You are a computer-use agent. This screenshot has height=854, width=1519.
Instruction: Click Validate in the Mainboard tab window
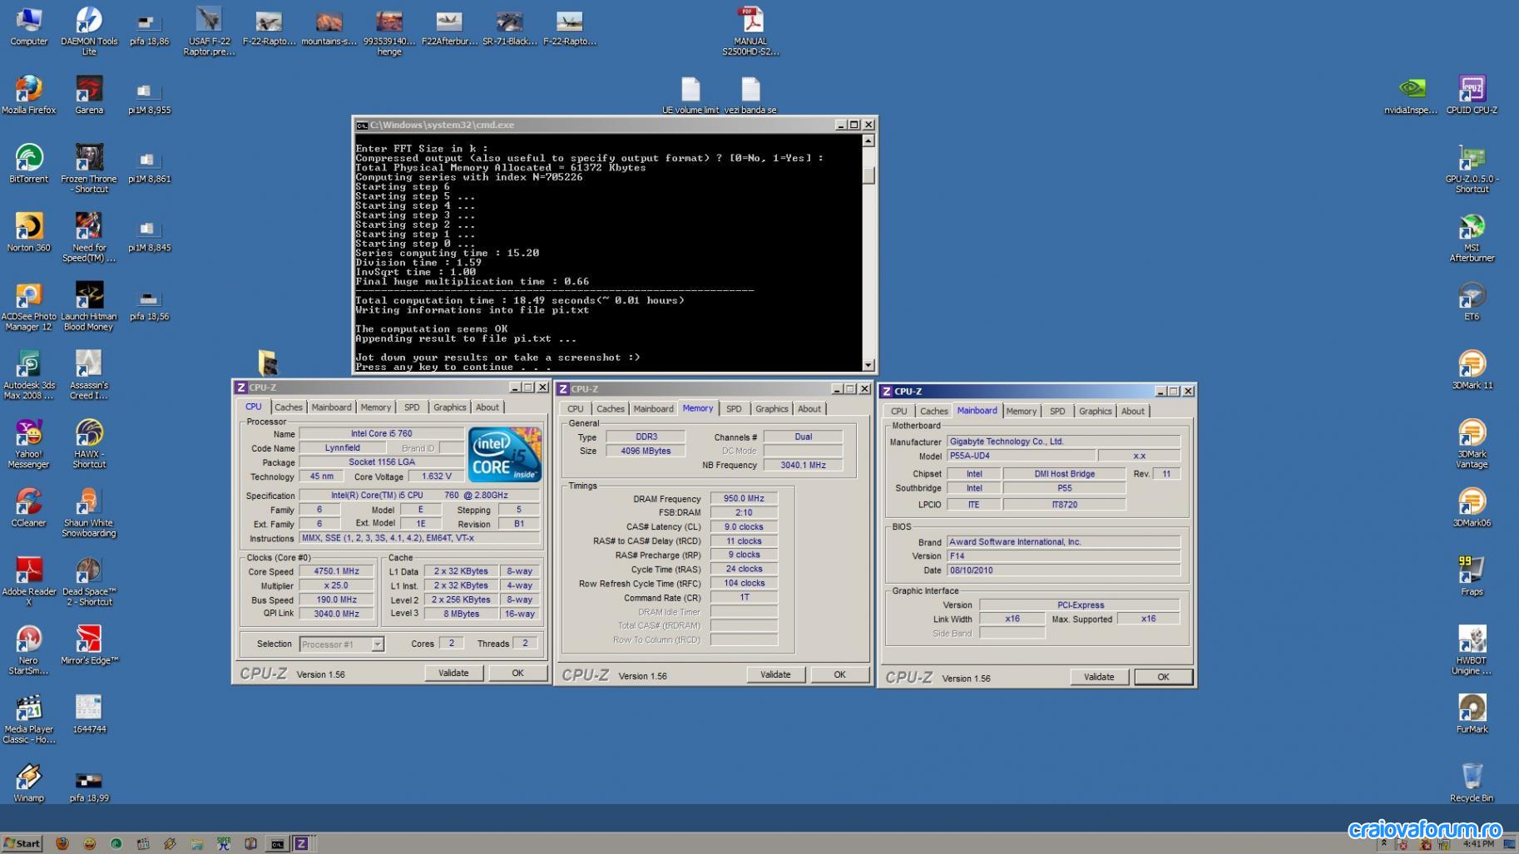(1099, 678)
